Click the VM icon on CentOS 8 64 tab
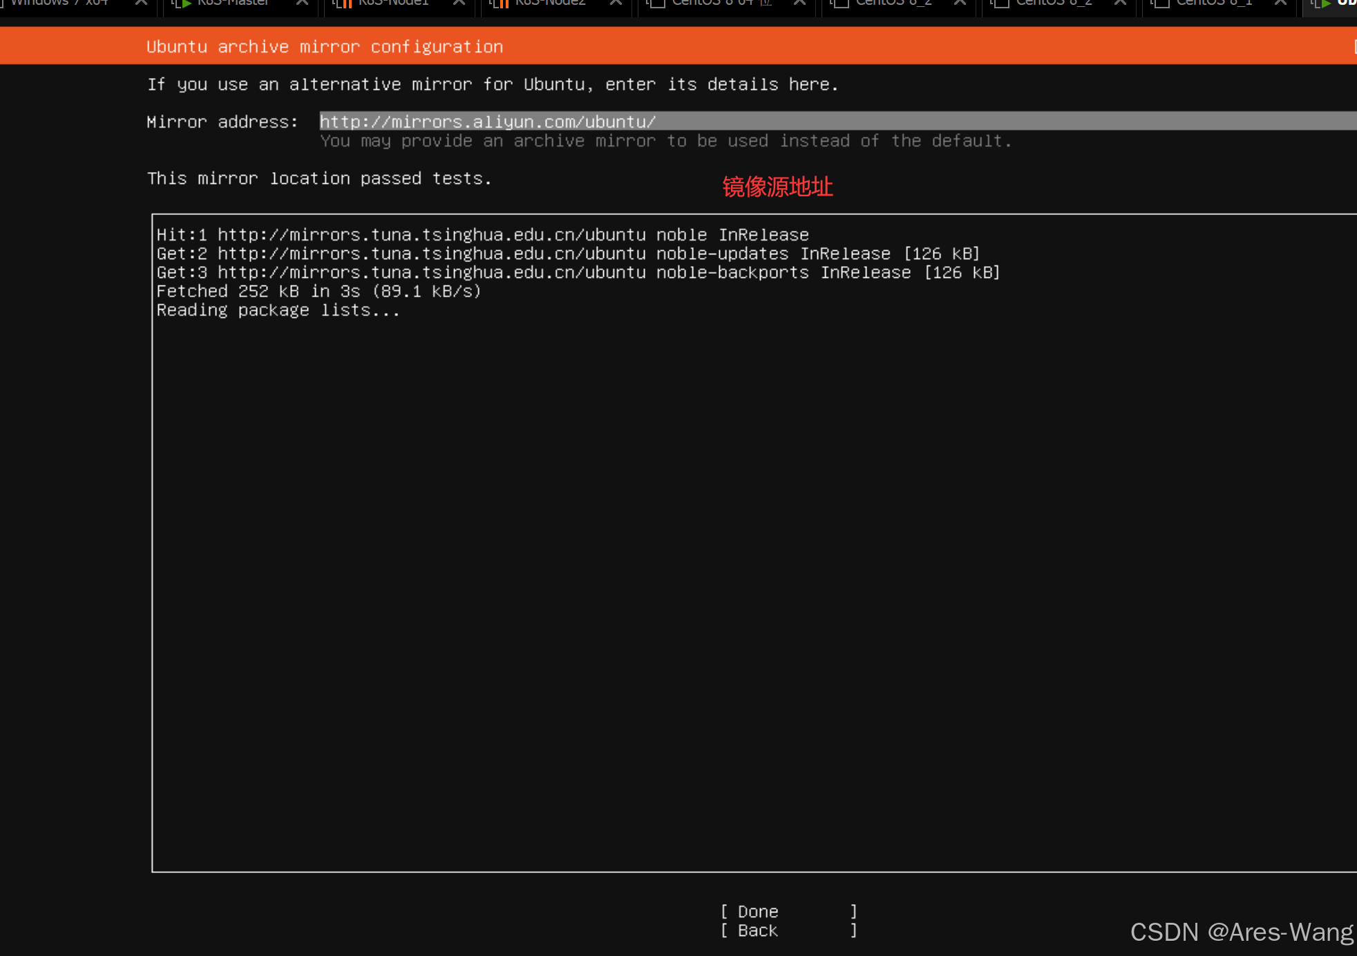 point(657,3)
